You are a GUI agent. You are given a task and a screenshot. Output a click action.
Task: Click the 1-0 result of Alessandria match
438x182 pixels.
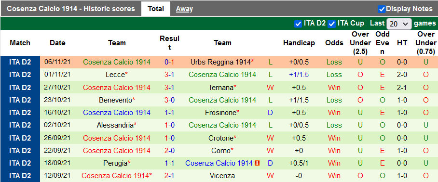click(170, 125)
